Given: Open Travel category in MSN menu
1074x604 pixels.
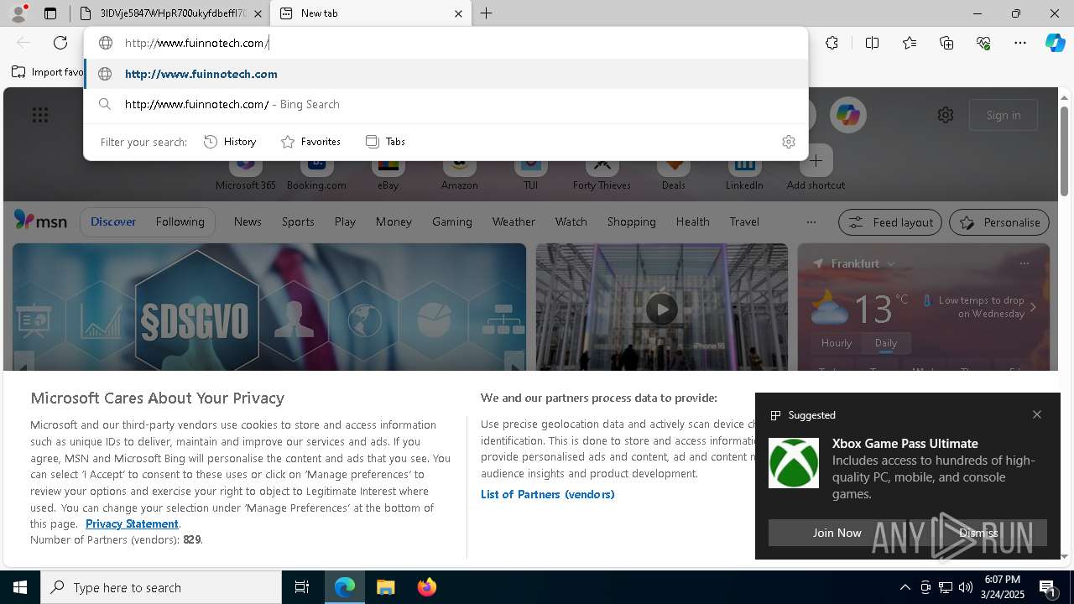Looking at the screenshot, I should (x=744, y=221).
